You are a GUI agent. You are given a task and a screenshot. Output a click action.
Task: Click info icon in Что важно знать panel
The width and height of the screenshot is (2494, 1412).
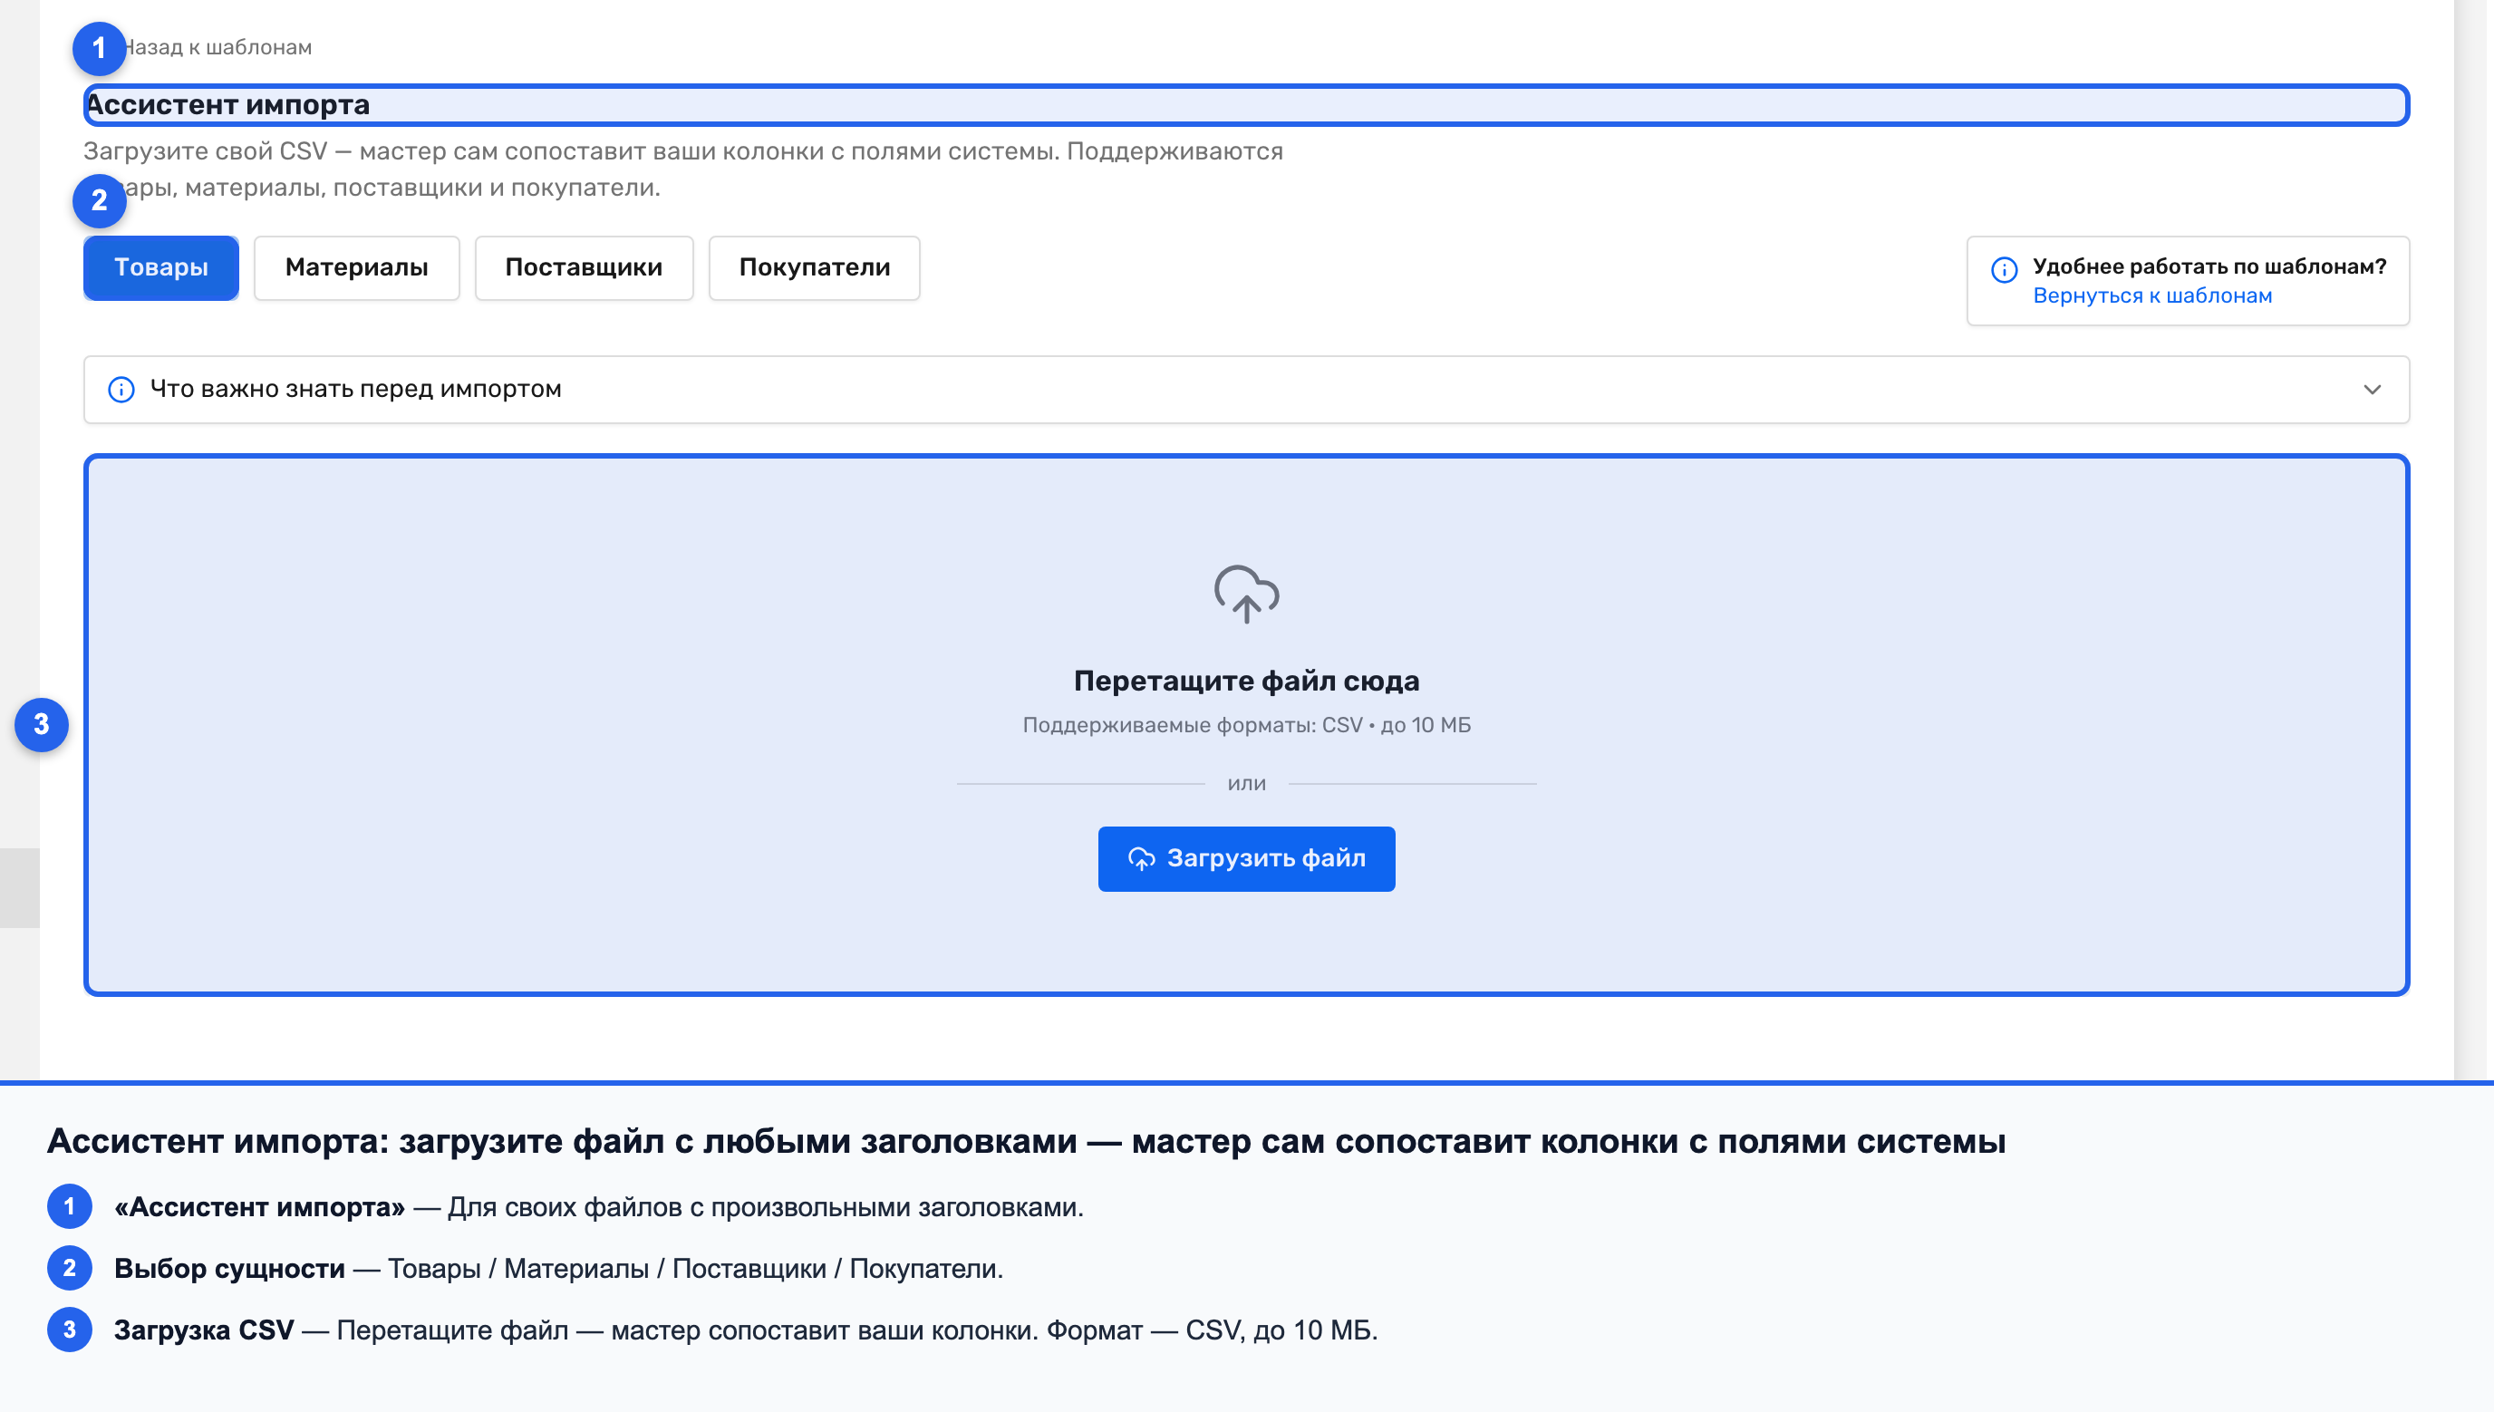point(121,390)
